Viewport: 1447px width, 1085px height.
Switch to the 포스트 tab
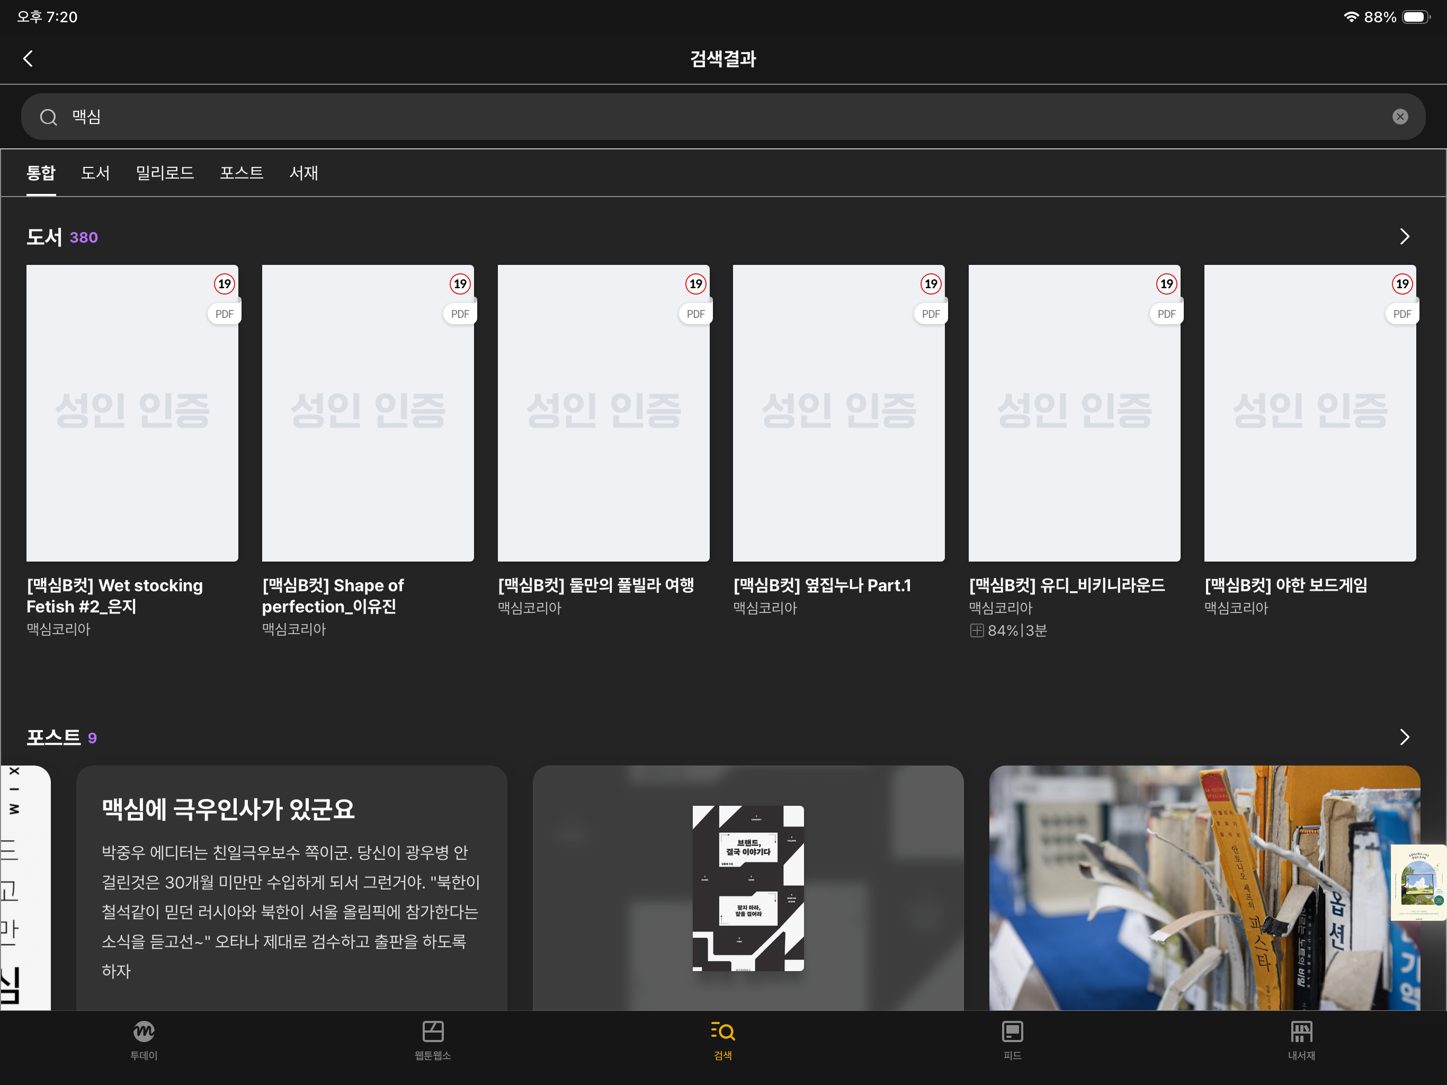242,173
